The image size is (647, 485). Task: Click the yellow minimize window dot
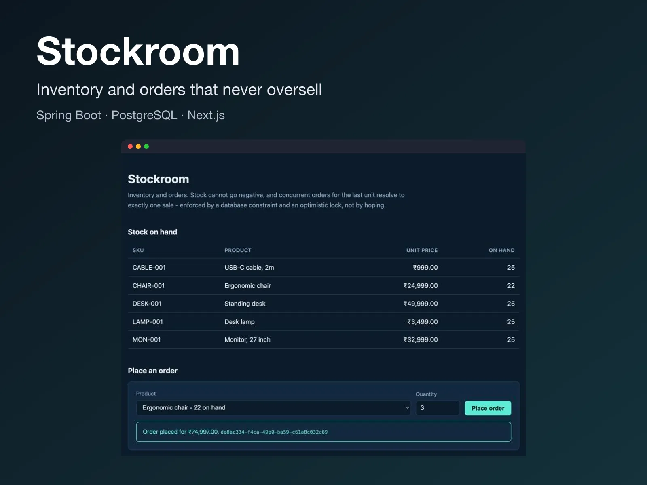point(138,146)
